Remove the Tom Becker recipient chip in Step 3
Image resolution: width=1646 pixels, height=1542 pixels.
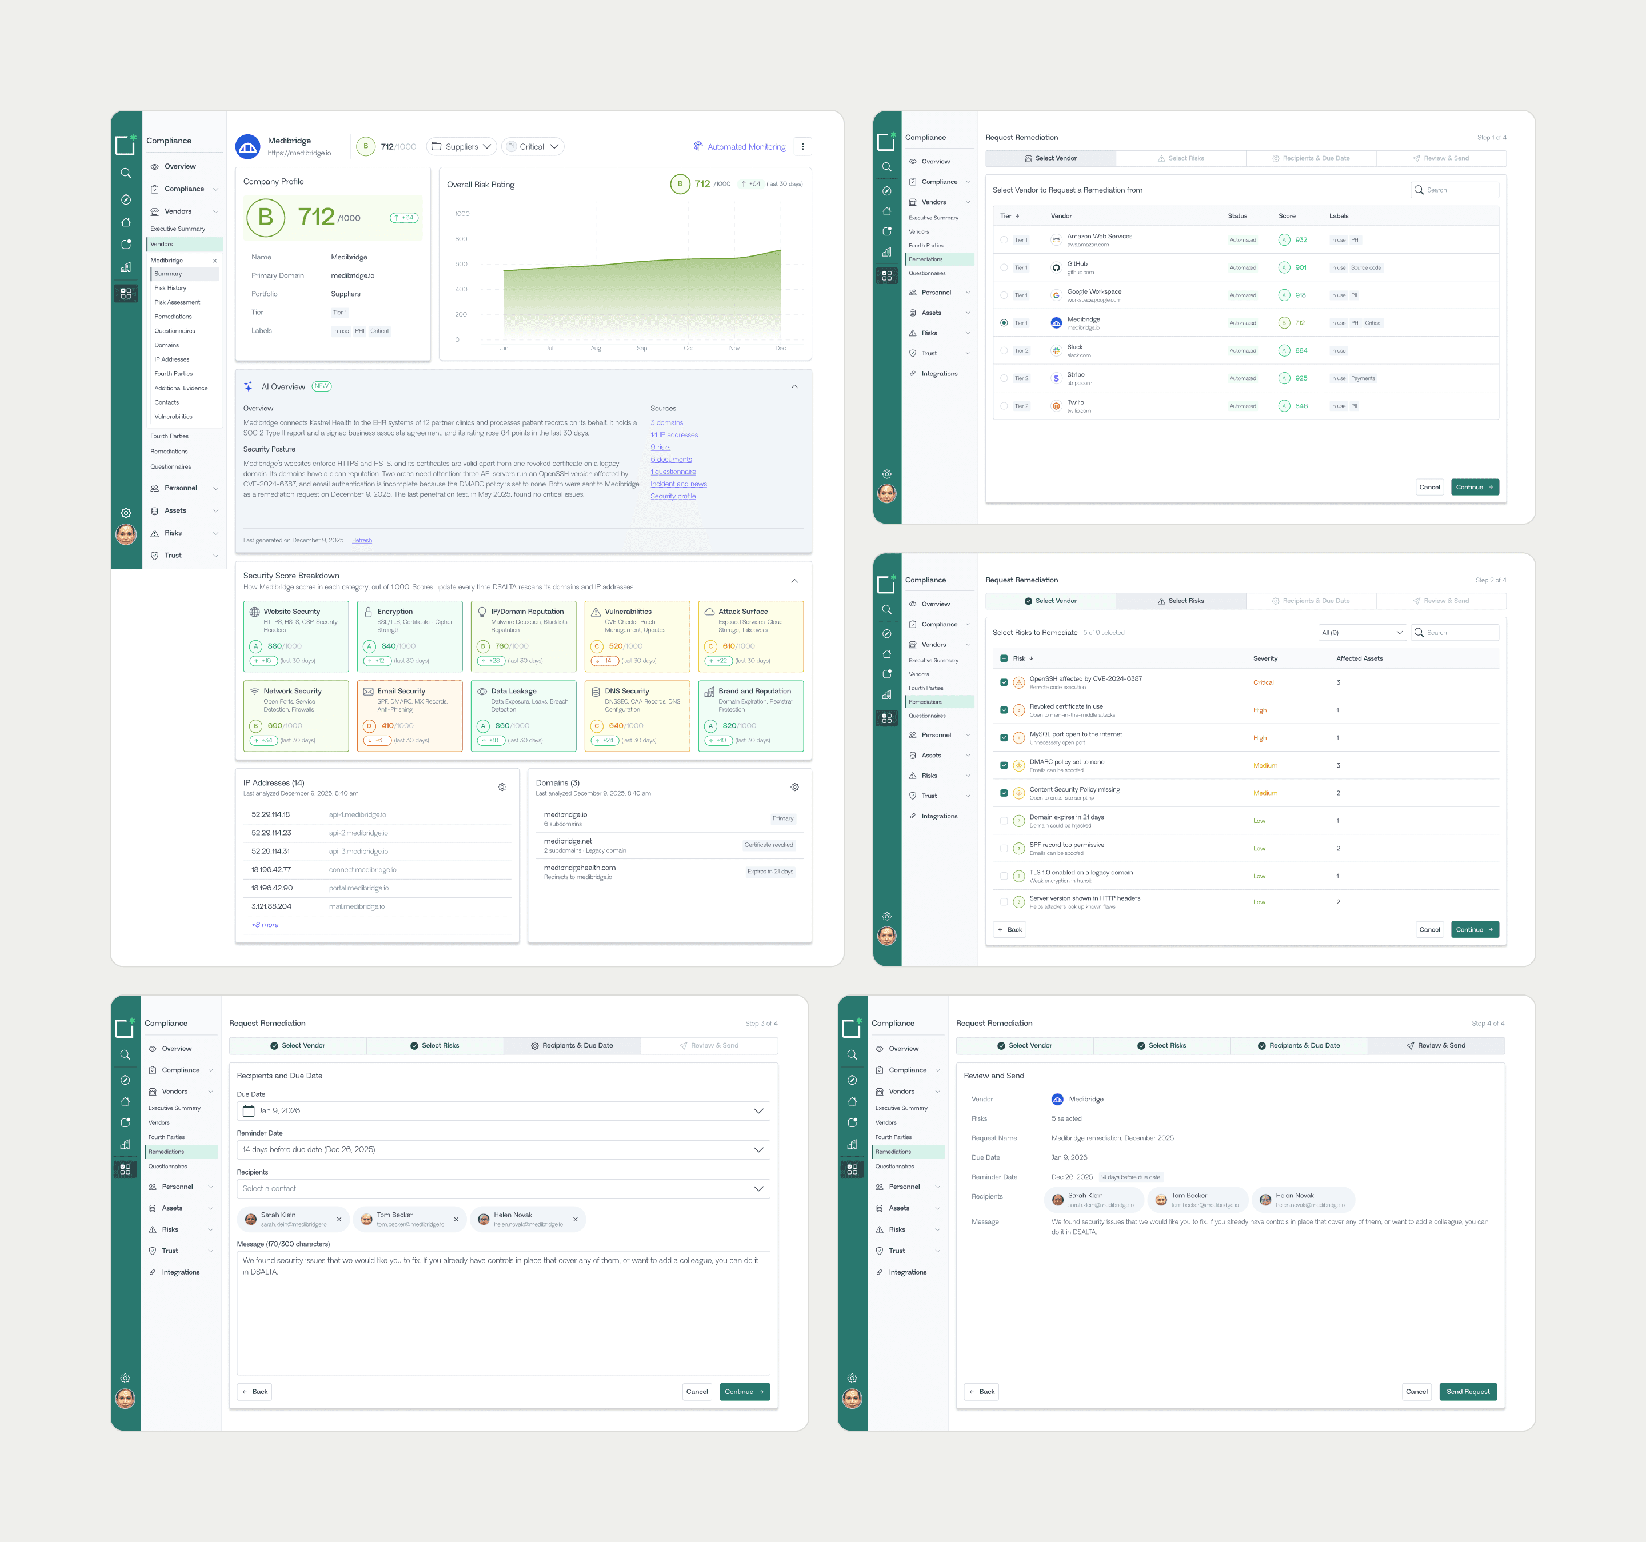point(456,1219)
